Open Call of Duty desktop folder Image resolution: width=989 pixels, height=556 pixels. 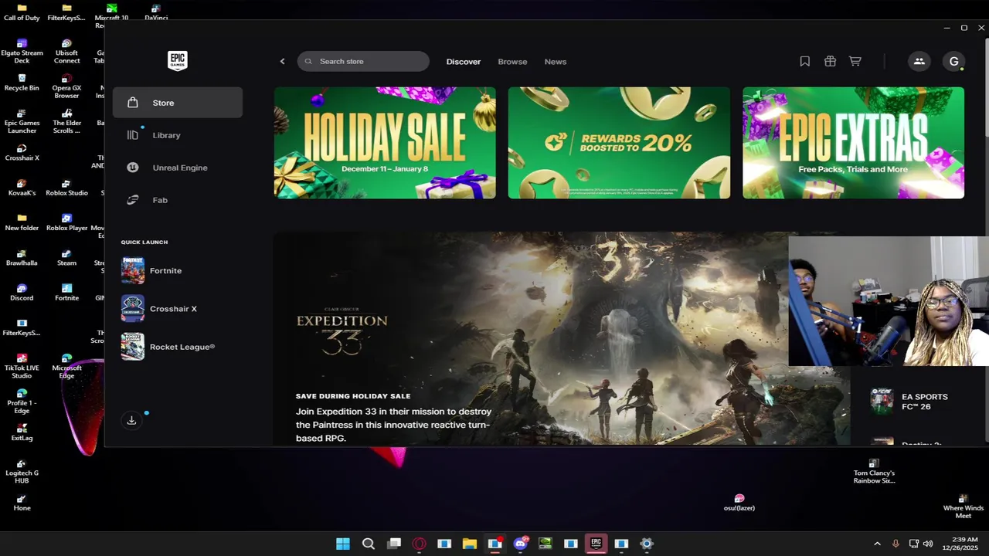[22, 13]
